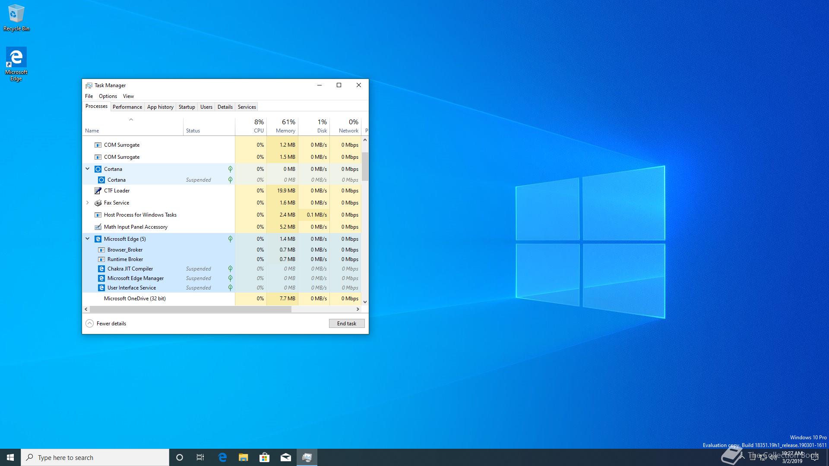Sort processes by Network column

pyautogui.click(x=345, y=126)
